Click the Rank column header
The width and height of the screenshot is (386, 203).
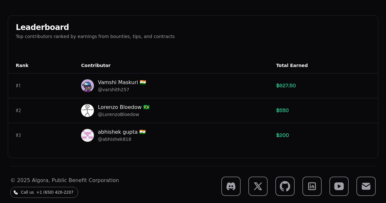pos(22,65)
